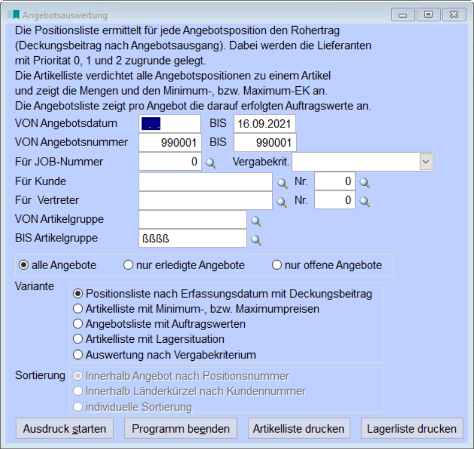474x449 pixels.
Task: Open the search lookup beside JOB-Nummer field
Action: 210,163
